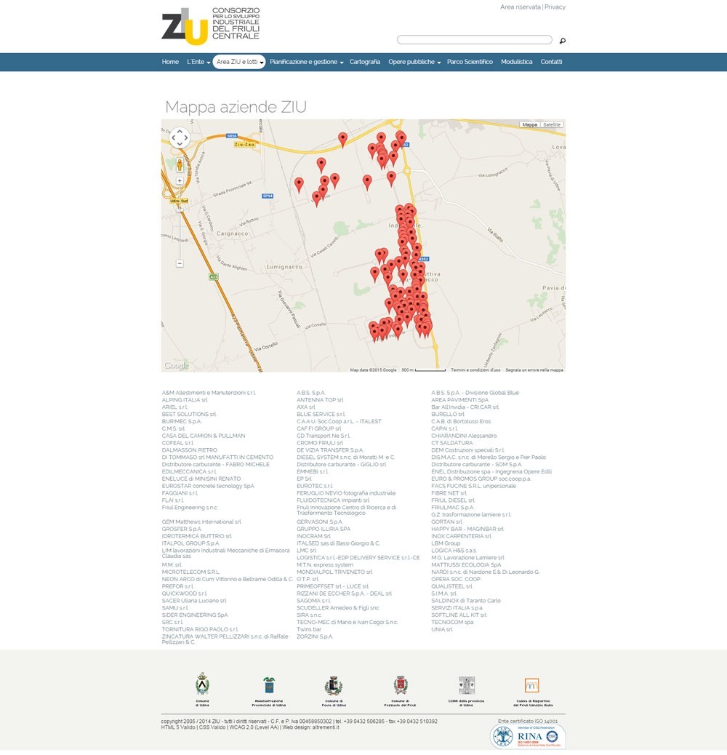Click the Ente certificato ISO 14001 text
This screenshot has height=755, width=727.
[x=528, y=721]
